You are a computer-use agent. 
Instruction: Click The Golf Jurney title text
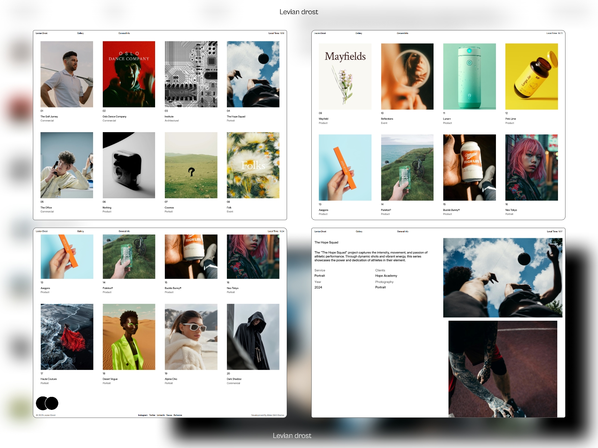[49, 116]
